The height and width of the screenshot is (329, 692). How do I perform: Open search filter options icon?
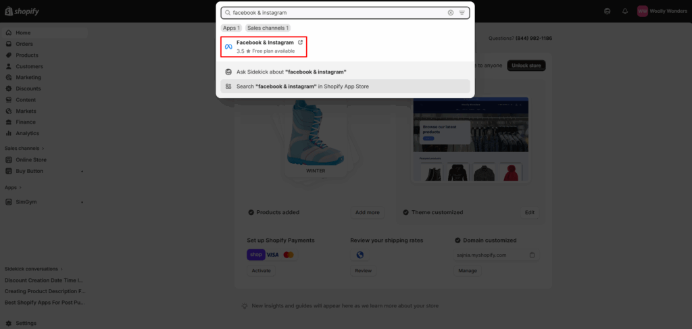pos(462,13)
